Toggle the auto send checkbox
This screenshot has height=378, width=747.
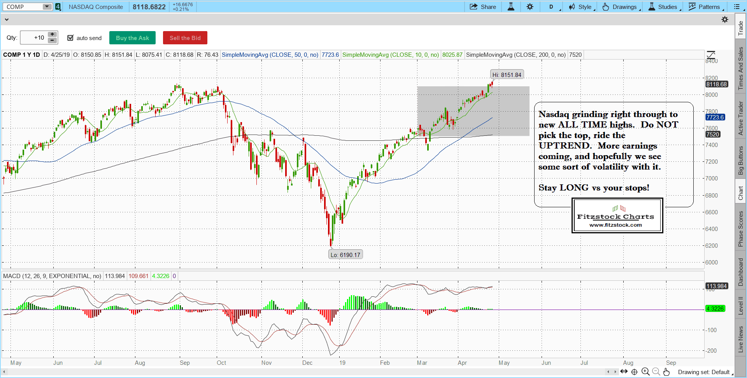click(x=70, y=38)
